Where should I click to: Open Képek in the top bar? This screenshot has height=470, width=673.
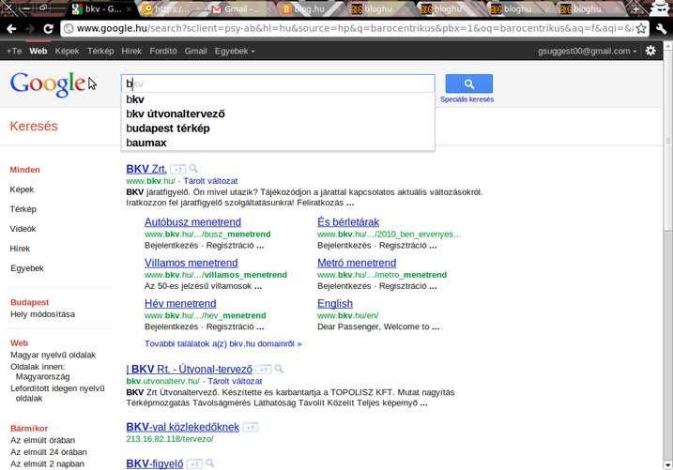tap(67, 51)
